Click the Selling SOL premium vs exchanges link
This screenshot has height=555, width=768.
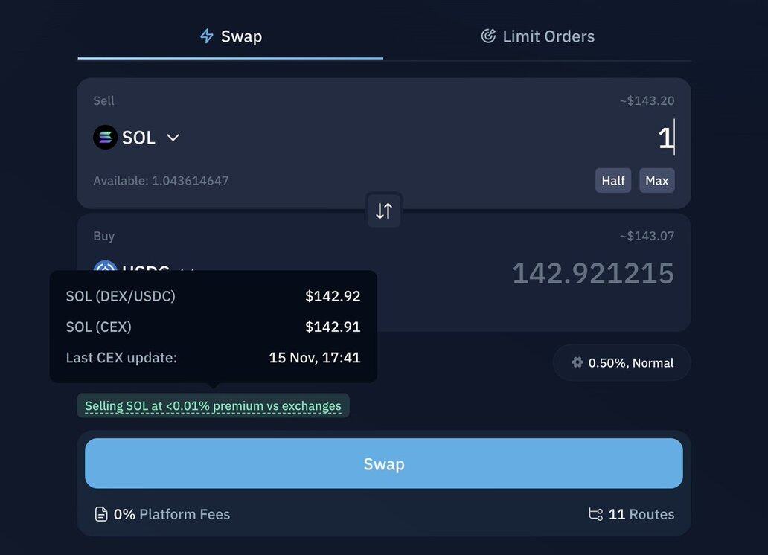tap(213, 406)
